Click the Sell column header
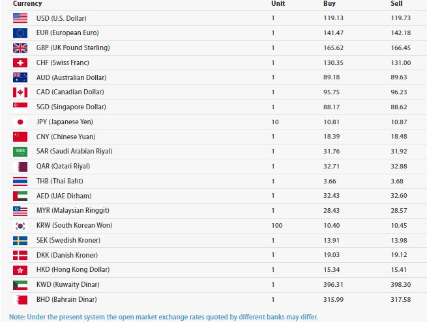Screen dimensions: 427x322 (x=396, y=3)
